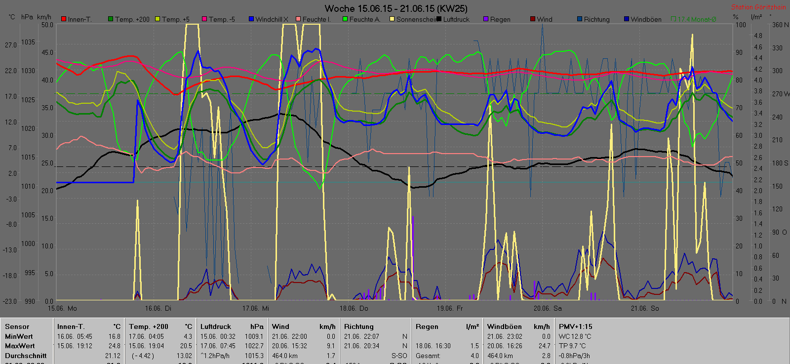
Task: Select the 15.06. Mo day label on the axis
Action: [x=62, y=308]
